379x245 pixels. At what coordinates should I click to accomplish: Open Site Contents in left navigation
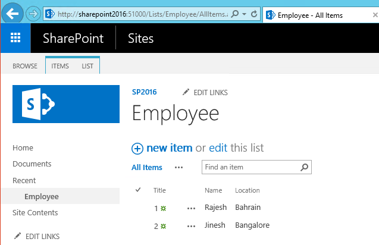(x=35, y=212)
